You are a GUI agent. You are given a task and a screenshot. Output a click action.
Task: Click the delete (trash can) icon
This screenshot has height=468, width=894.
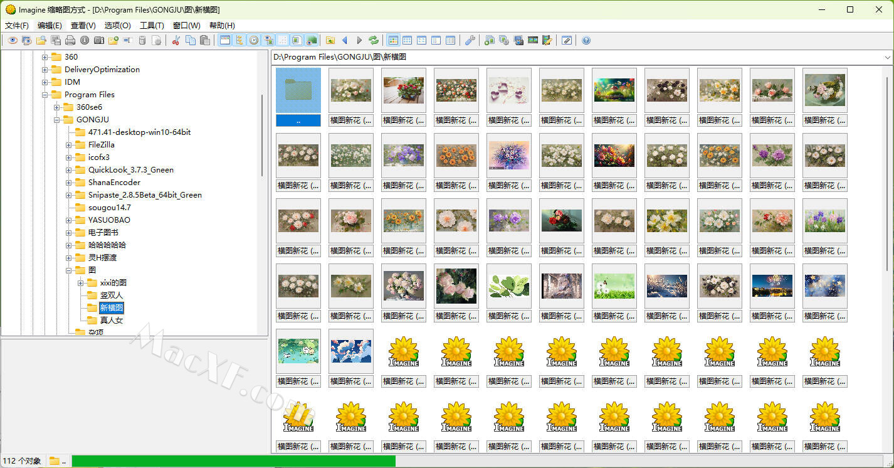point(142,40)
